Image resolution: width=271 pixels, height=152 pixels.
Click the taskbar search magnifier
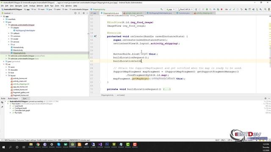10,147
